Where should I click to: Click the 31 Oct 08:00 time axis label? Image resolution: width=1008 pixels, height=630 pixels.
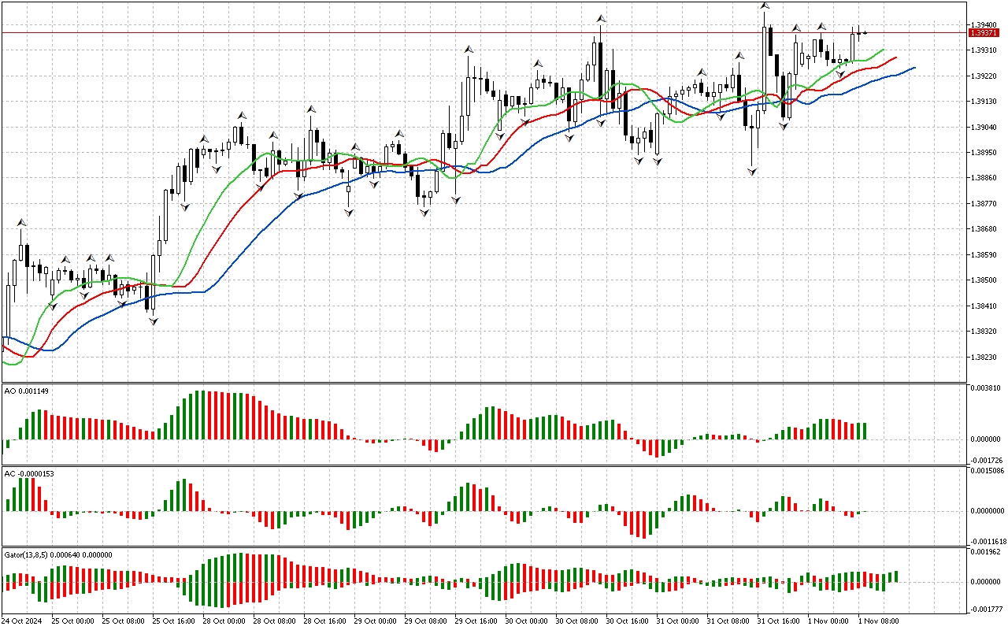pyautogui.click(x=728, y=621)
